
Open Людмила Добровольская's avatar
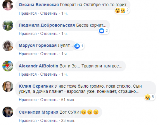(8, 25)
